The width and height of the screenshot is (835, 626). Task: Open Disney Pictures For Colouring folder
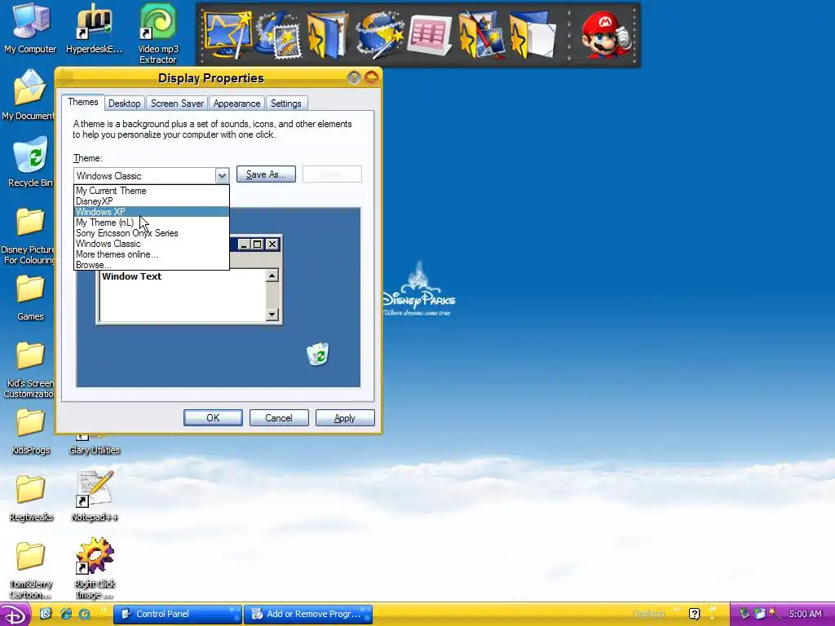pos(28,236)
